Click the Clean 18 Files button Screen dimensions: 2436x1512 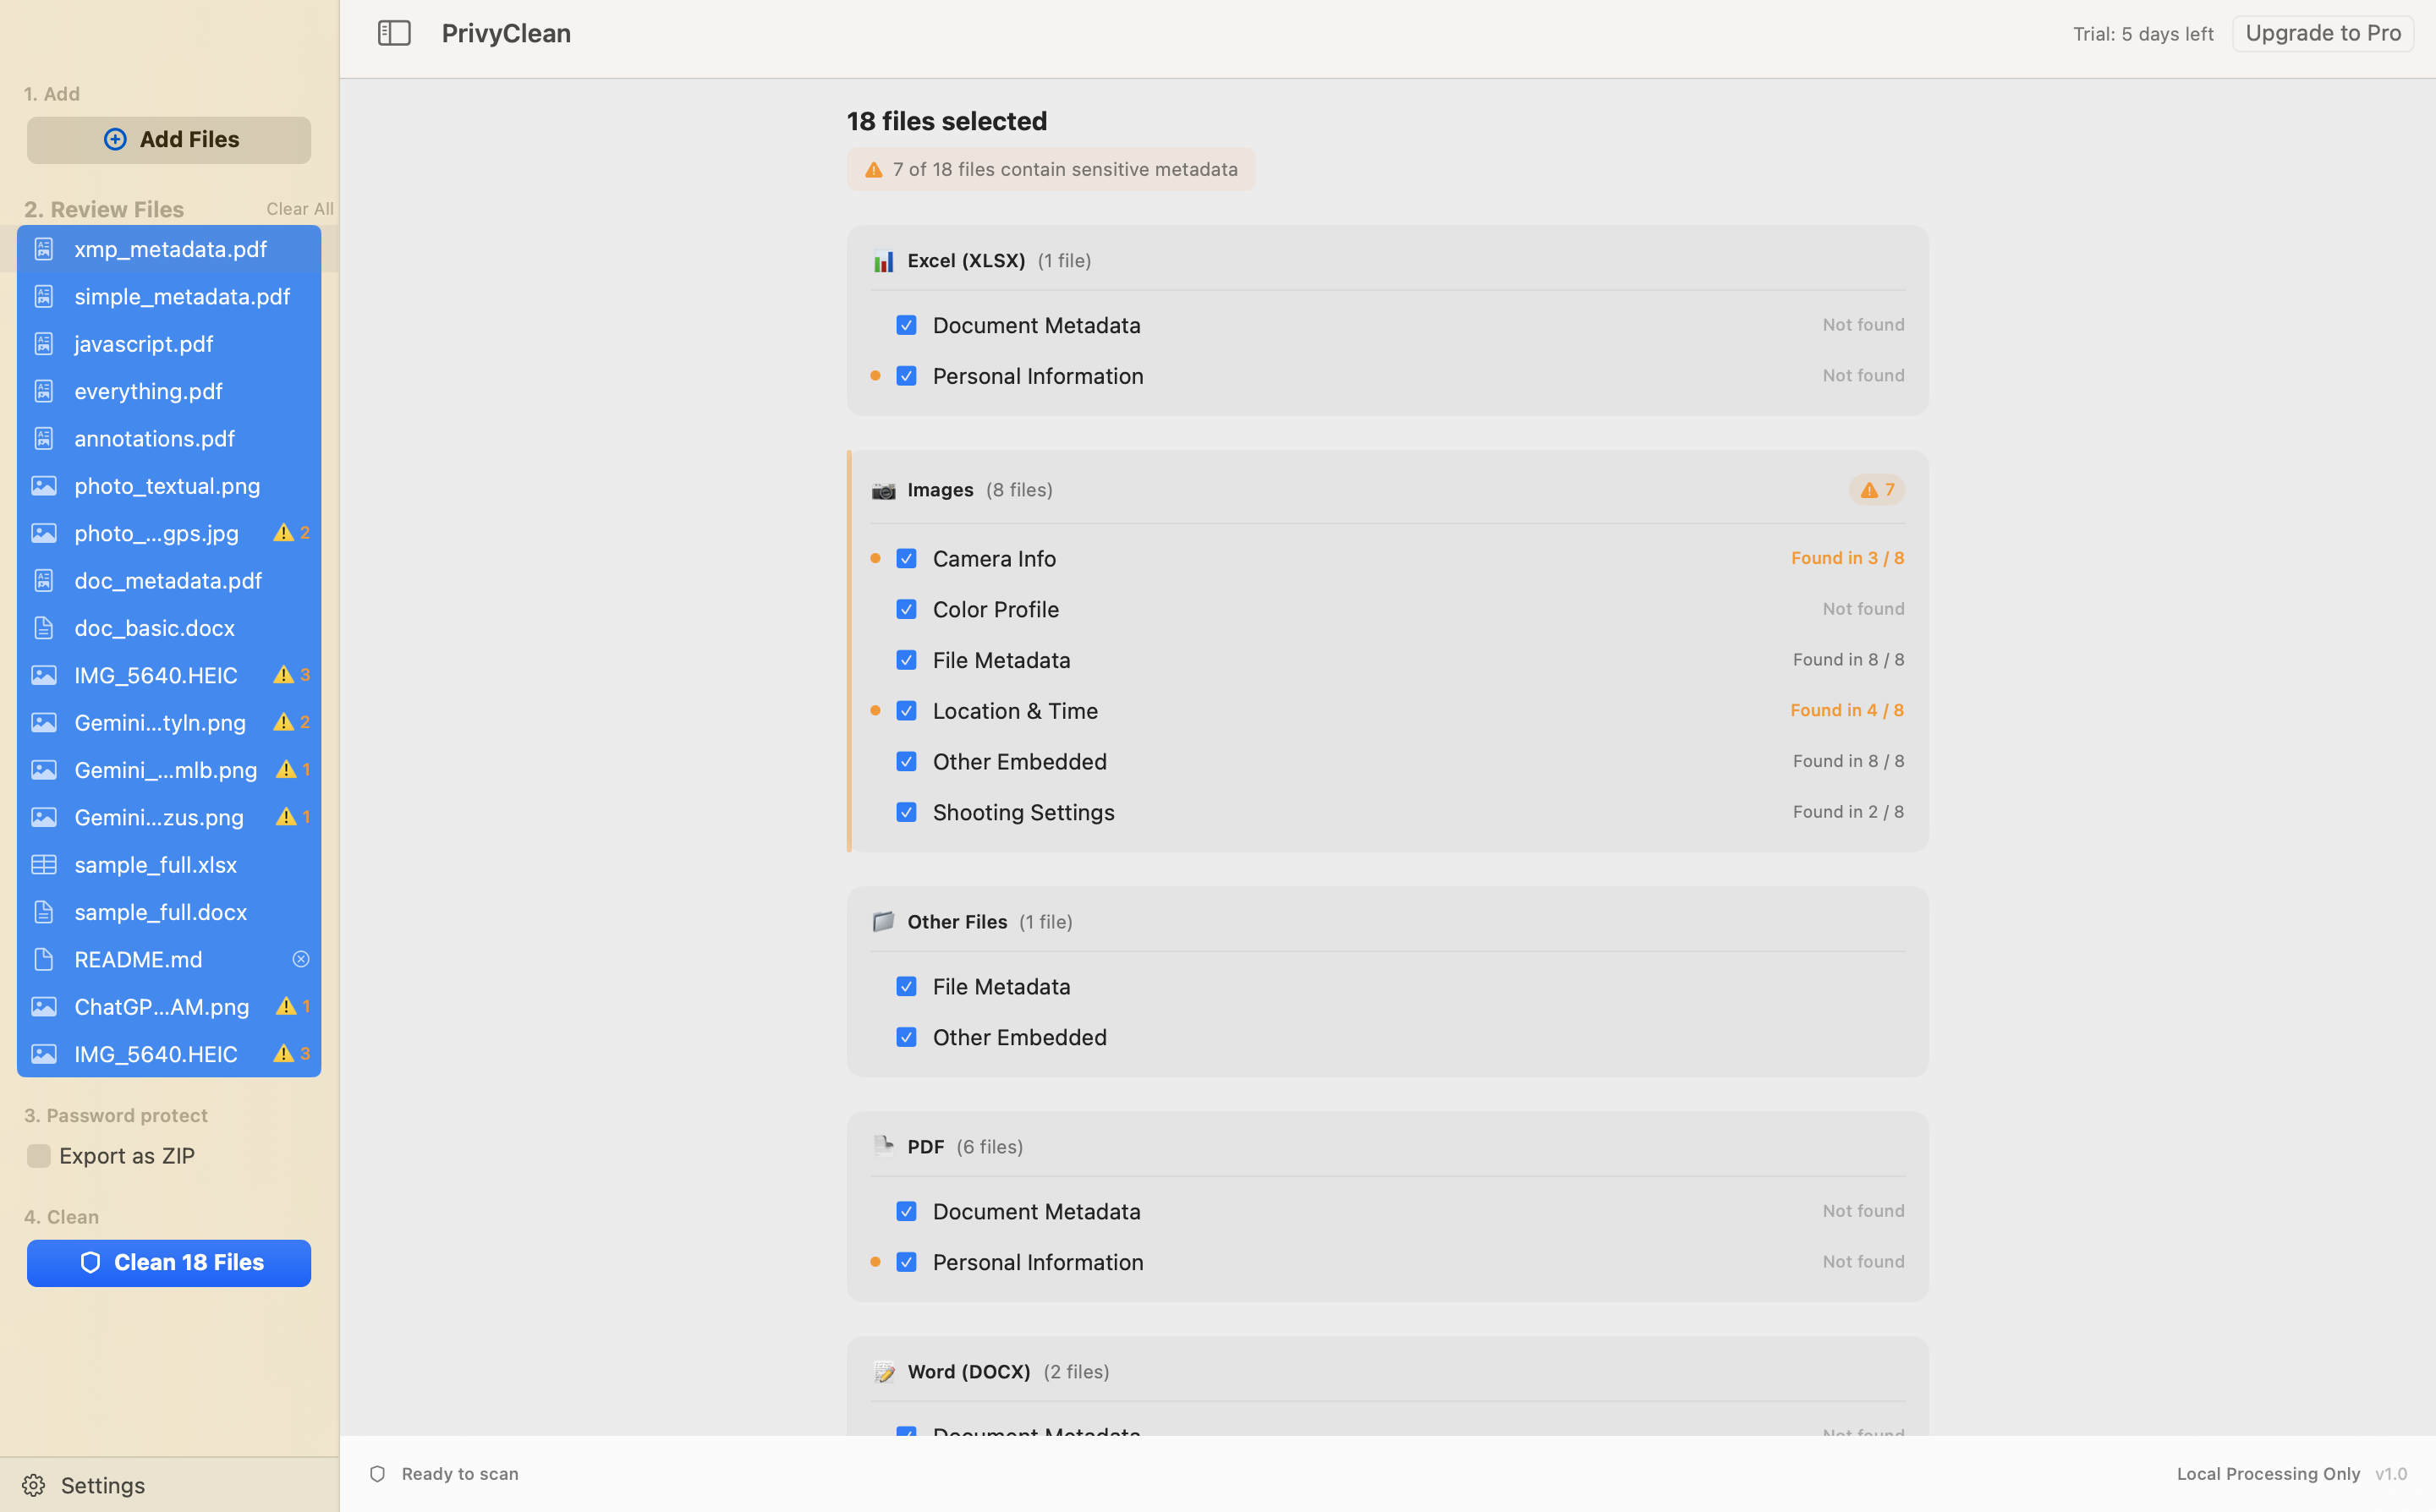(x=168, y=1262)
